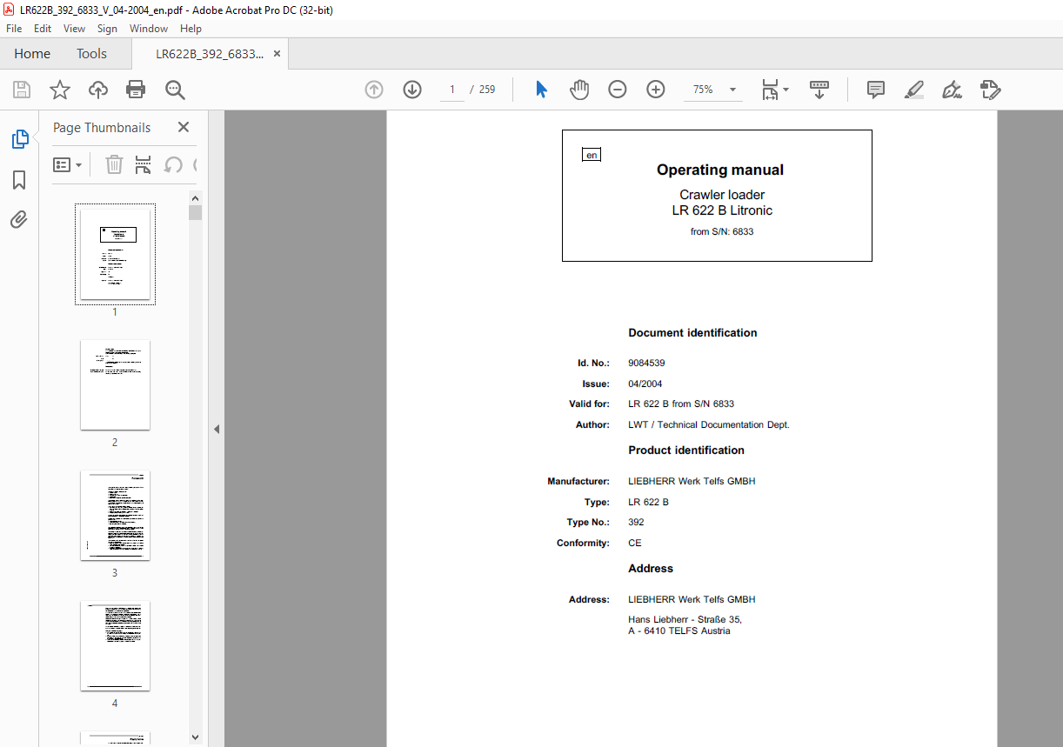Open the Sign document pen tool

(952, 90)
